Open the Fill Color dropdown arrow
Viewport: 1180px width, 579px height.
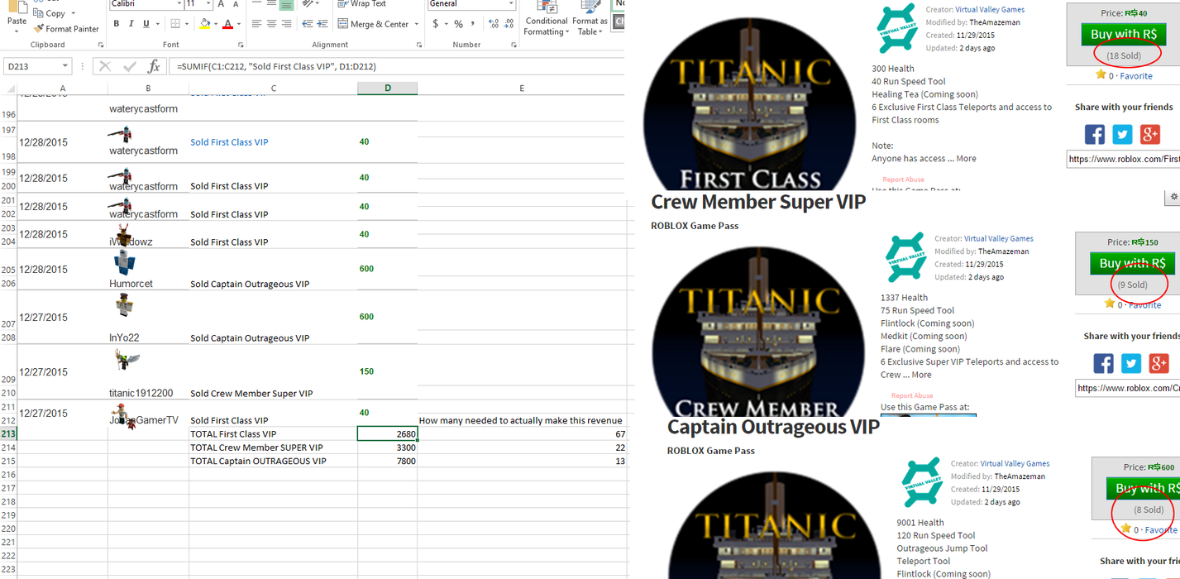215,24
